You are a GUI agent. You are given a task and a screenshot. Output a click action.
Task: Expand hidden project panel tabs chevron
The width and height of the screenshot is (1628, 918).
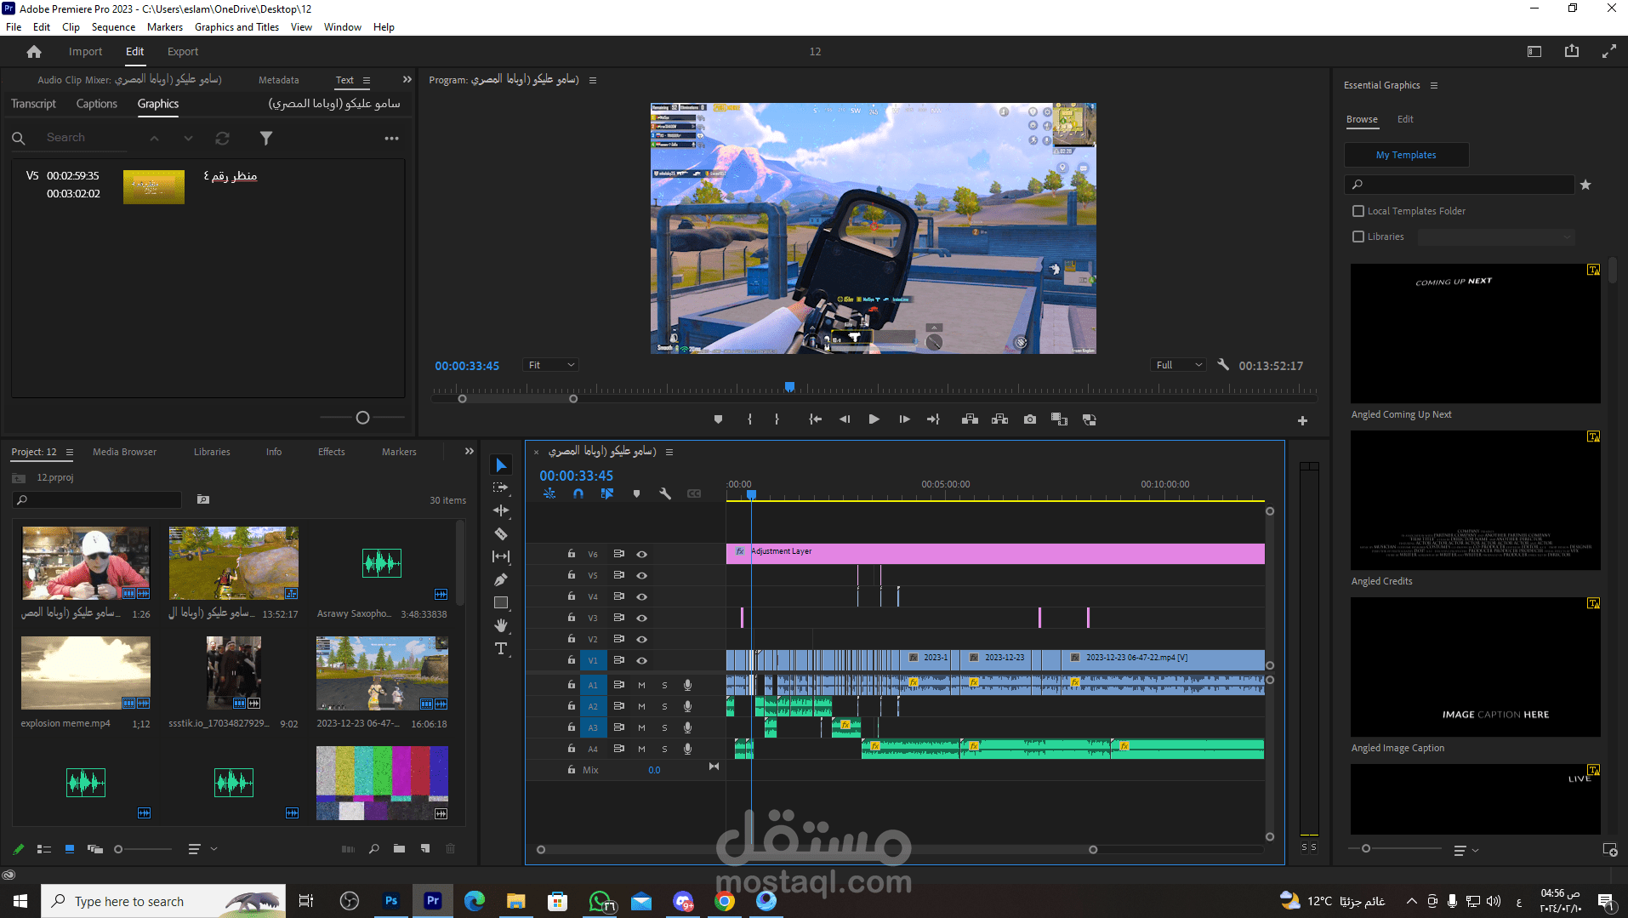coord(469,452)
